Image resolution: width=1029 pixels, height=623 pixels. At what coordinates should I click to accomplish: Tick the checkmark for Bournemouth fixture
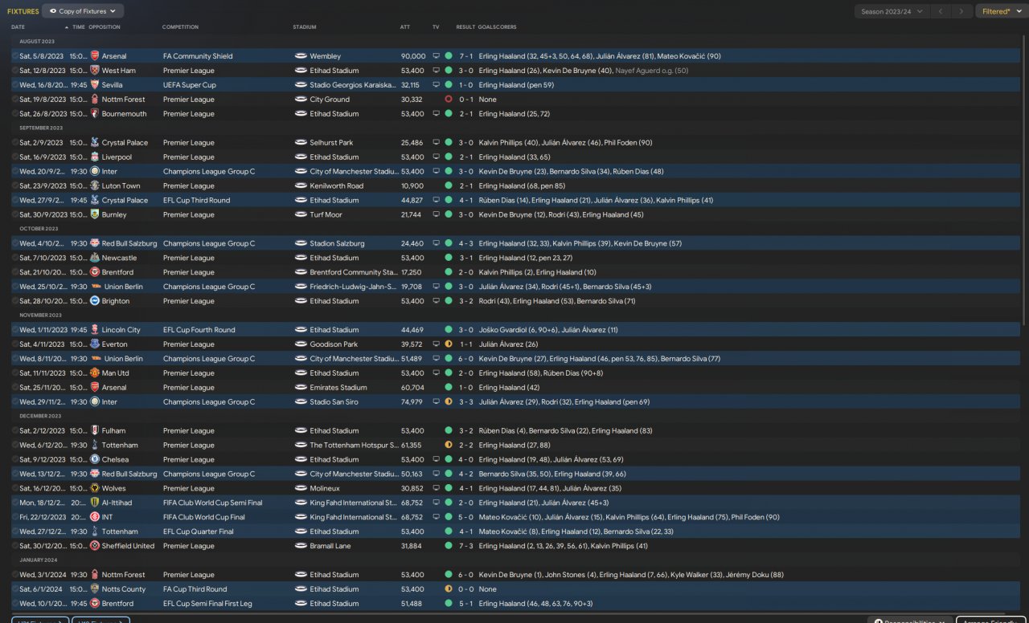tap(14, 114)
